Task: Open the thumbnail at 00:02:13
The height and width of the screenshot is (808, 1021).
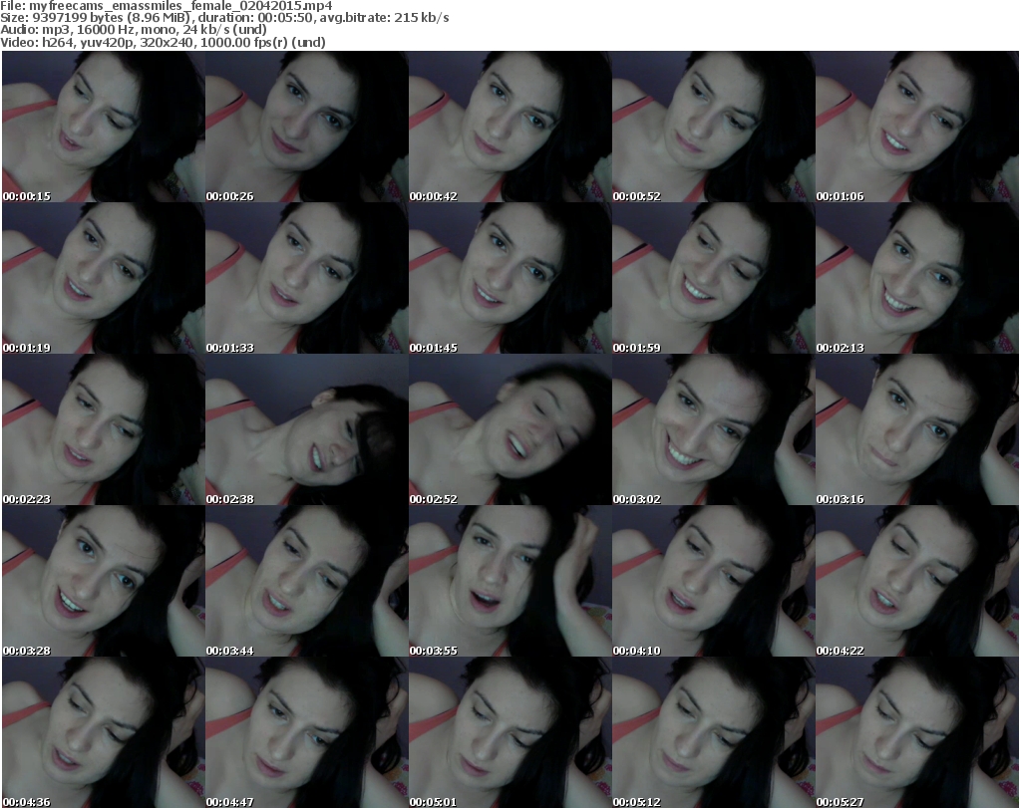Action: [916, 278]
